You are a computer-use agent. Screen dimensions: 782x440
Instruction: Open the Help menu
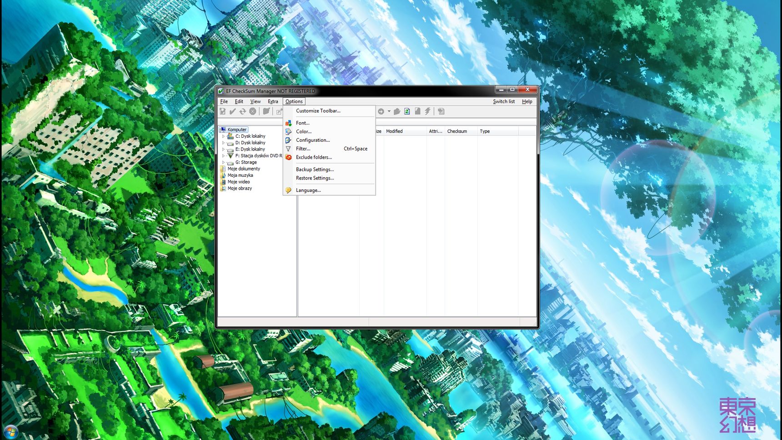[527, 101]
